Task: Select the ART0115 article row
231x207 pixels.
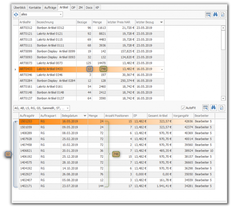Action: click(91, 40)
